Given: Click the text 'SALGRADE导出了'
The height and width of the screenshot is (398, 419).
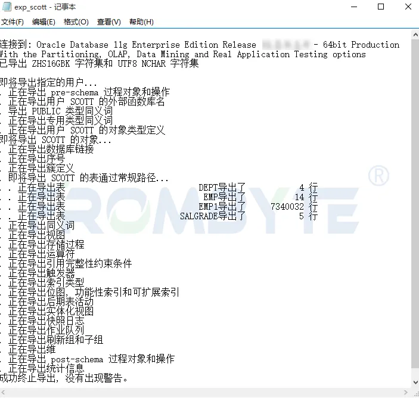Looking at the screenshot, I should click(x=212, y=216).
